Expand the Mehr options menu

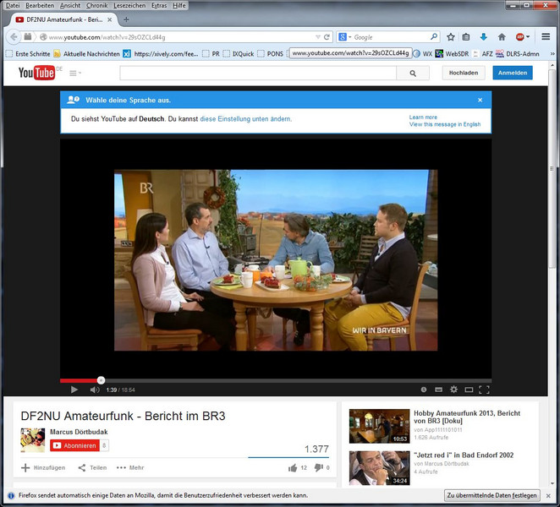[x=130, y=467]
